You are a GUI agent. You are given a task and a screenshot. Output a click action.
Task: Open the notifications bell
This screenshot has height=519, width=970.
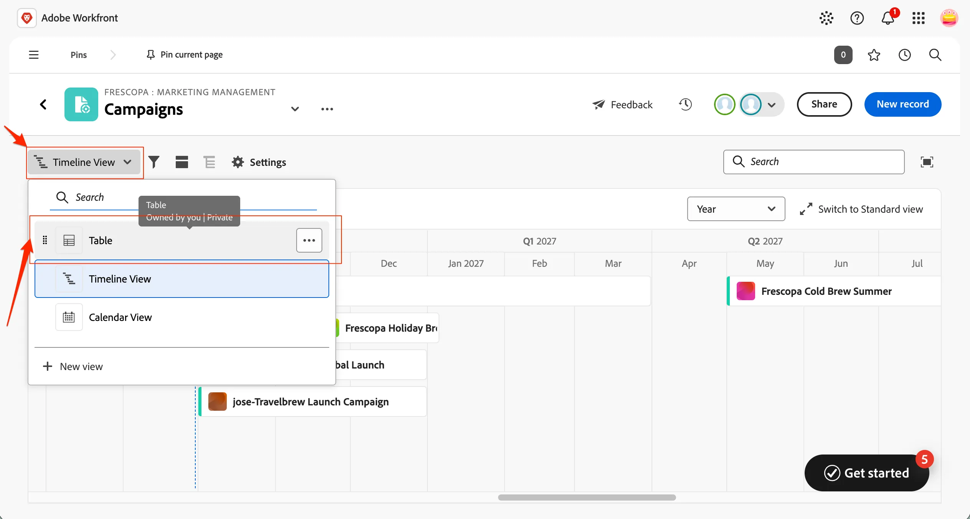coord(888,18)
